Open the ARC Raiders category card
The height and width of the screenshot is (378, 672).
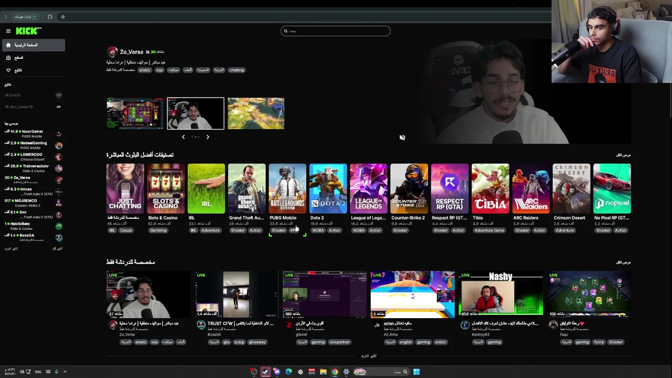(531, 189)
